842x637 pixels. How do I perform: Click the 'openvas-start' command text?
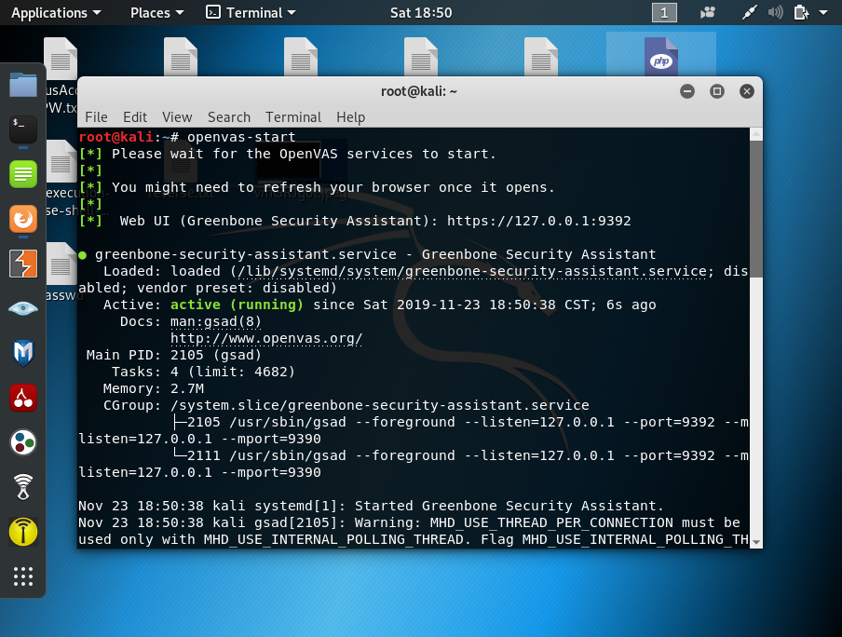pyautogui.click(x=241, y=137)
